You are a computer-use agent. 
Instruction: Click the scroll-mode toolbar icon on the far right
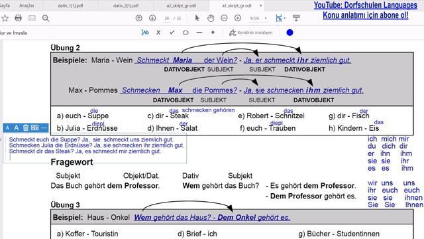296,18
